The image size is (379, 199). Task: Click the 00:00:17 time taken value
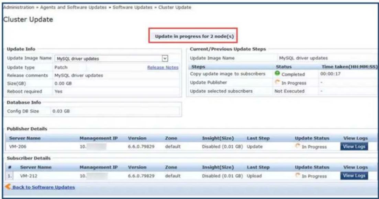pos(330,74)
